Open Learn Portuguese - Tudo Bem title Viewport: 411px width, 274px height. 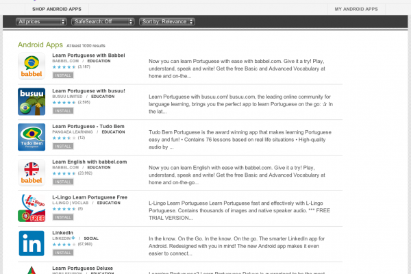[88, 126]
